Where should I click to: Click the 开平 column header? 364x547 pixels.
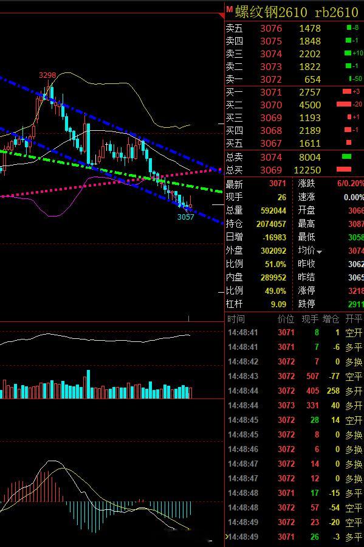354,319
